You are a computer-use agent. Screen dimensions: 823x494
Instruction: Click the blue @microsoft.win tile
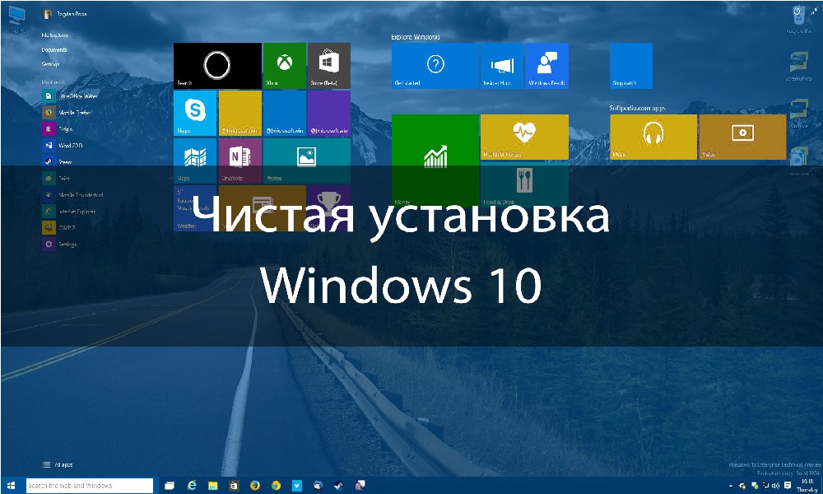click(x=285, y=113)
